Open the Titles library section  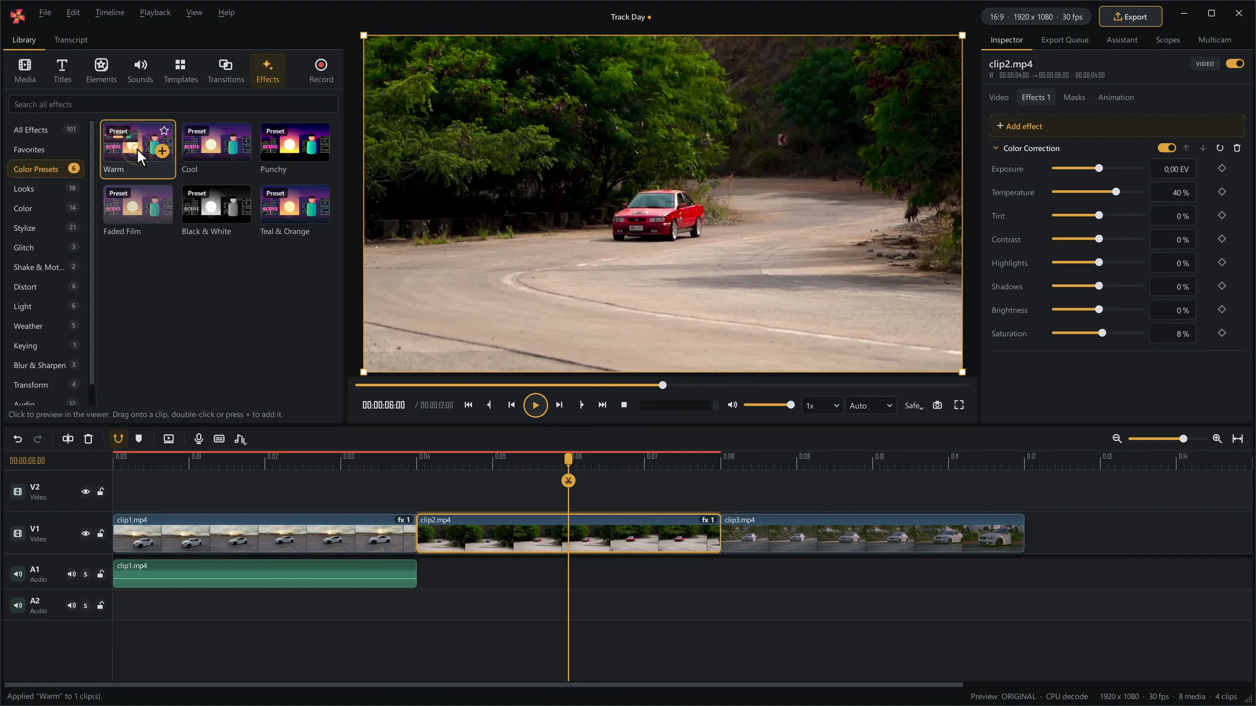pyautogui.click(x=62, y=71)
